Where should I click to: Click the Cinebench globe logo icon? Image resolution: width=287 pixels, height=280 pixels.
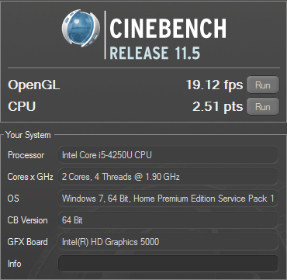point(81,28)
